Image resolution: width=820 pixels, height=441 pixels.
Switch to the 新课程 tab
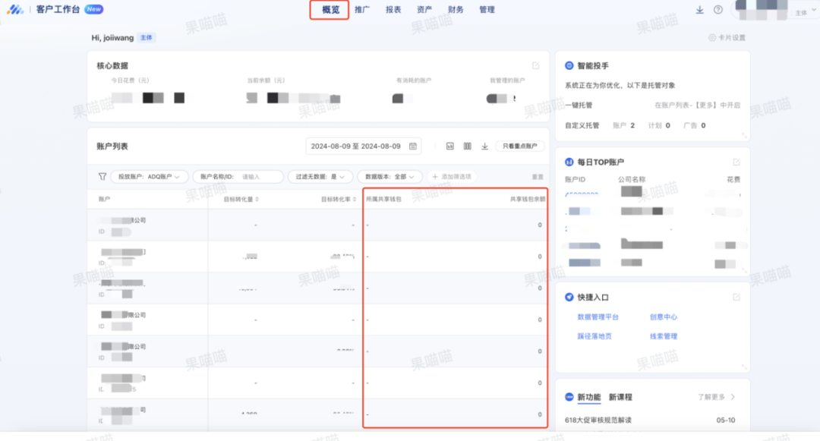(620, 397)
